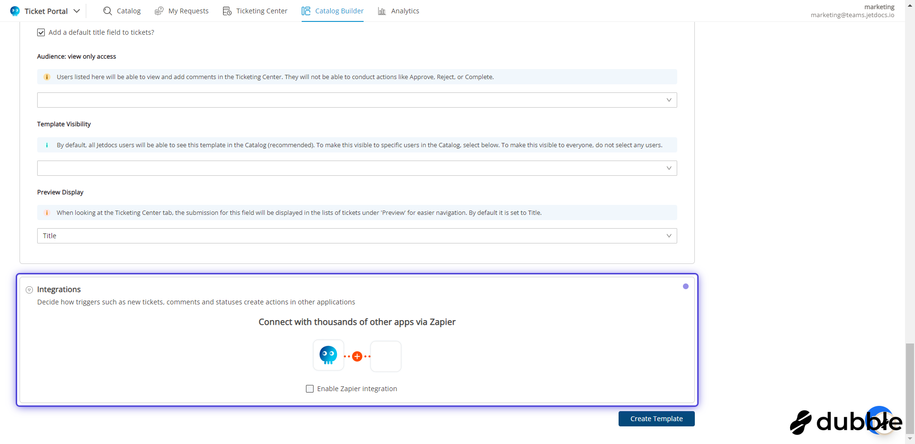The height and width of the screenshot is (444, 915).
Task: Click the purple dot indicator in Integrations
Action: coord(685,286)
